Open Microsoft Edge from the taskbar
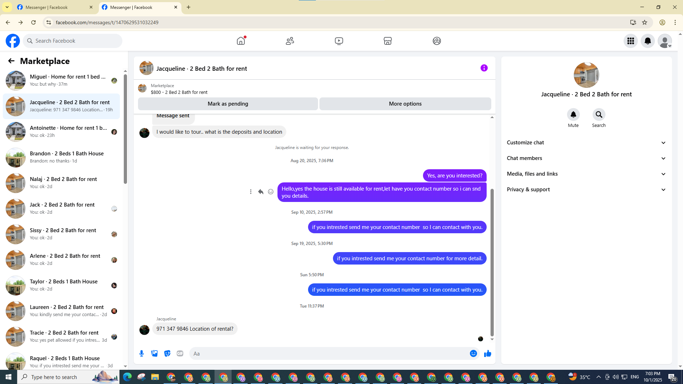 127,377
